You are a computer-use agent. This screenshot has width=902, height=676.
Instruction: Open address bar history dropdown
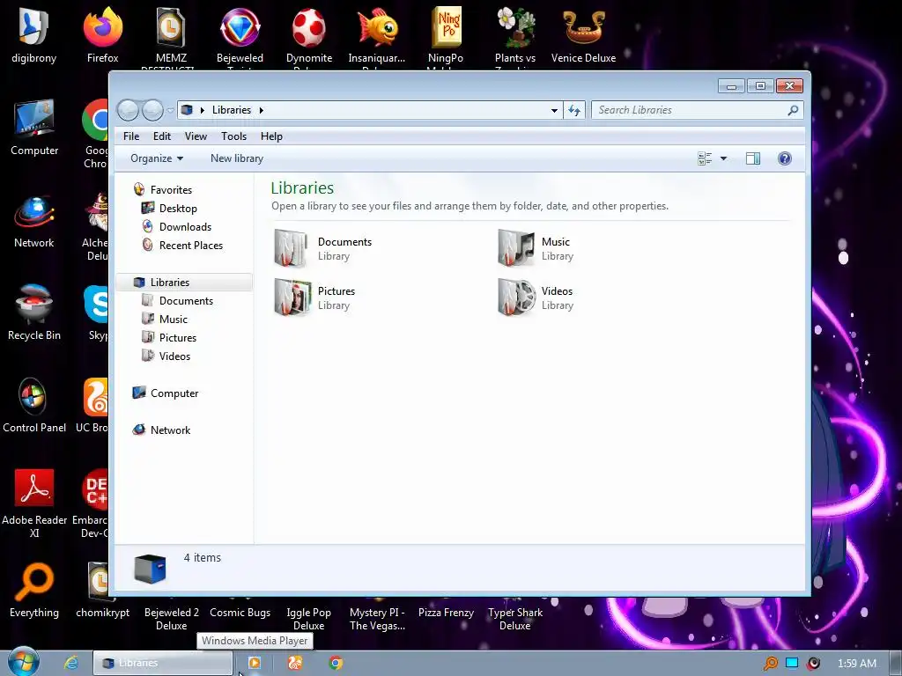pyautogui.click(x=554, y=110)
